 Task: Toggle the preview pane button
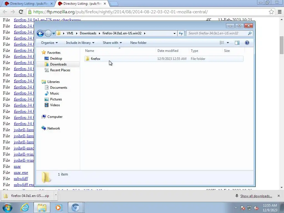237,43
